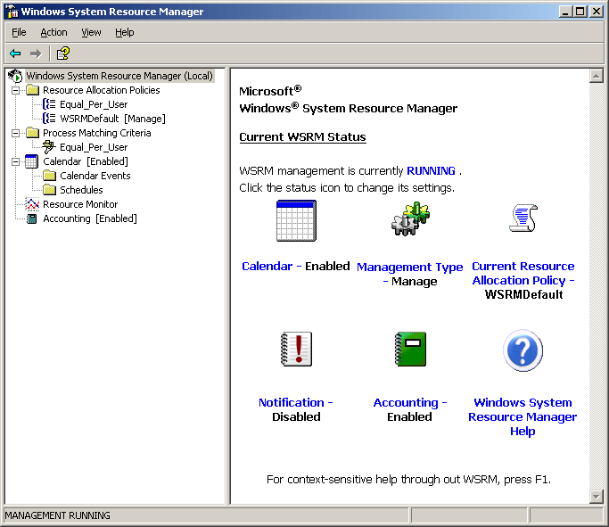
Task: Click the Back arrow toolbar icon
Action: tap(15, 54)
